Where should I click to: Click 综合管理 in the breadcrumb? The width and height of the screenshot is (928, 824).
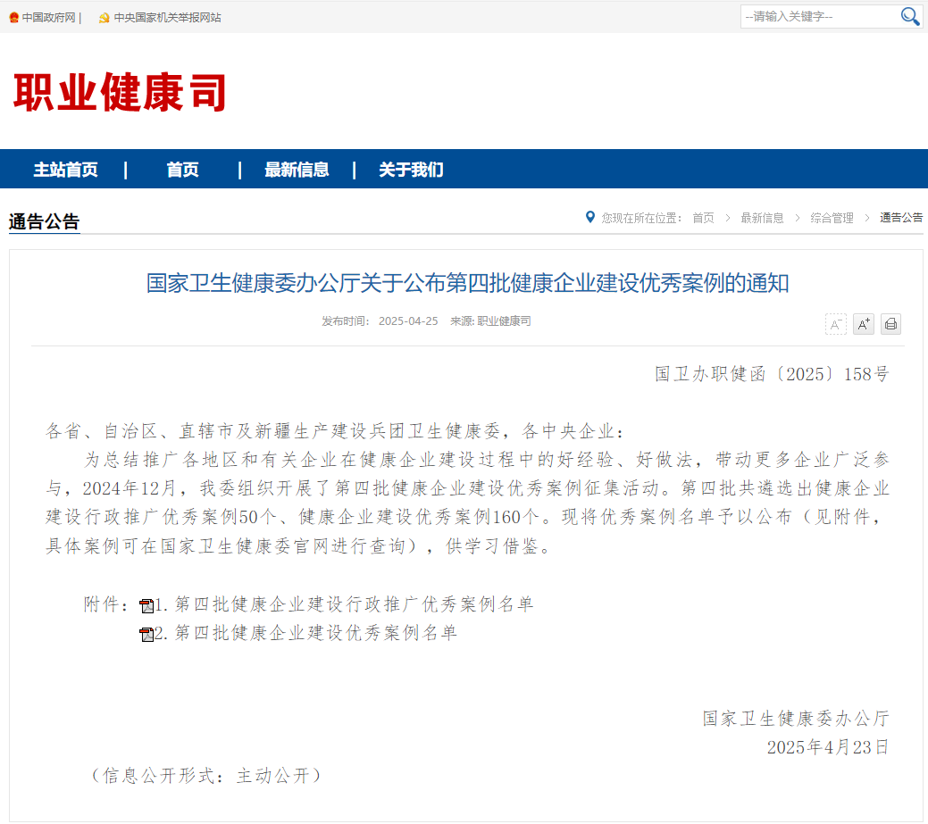point(832,218)
